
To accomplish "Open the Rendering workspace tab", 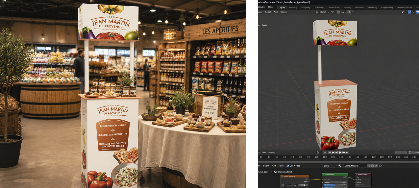I will [x=373, y=7].
